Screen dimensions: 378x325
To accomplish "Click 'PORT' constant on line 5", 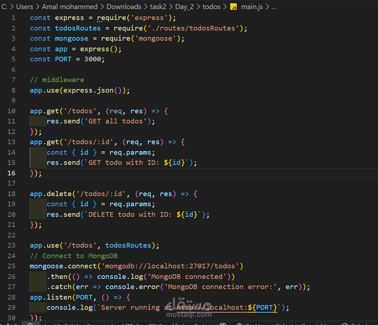I will pos(63,59).
